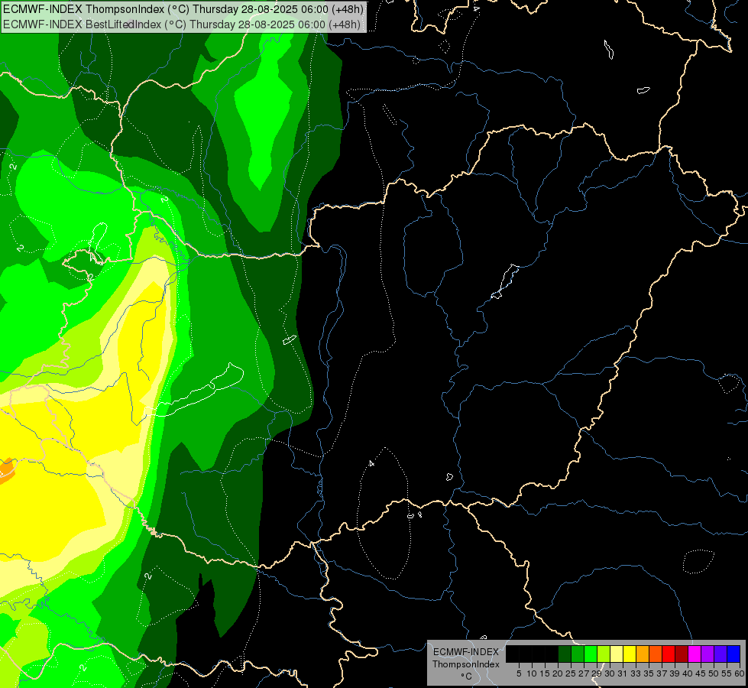The image size is (748, 688).
Task: Click the '°C' unit label in the legend
Action: 467,677
